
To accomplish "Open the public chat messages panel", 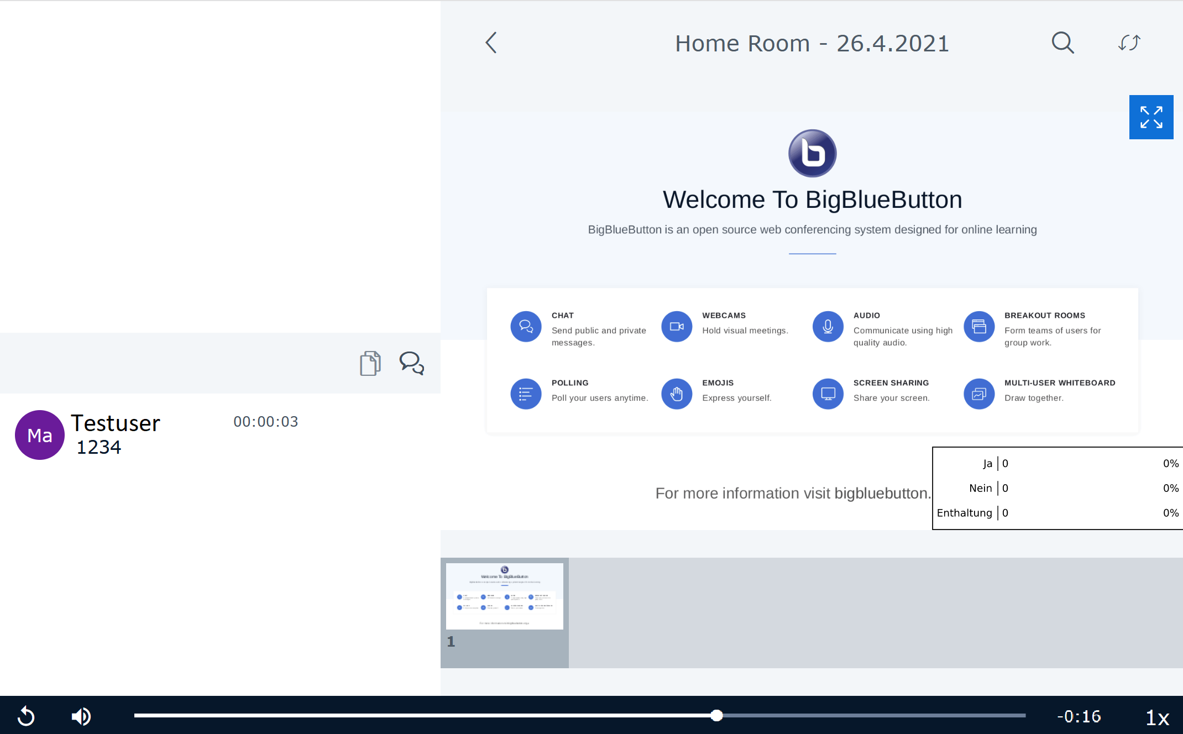I will point(411,363).
